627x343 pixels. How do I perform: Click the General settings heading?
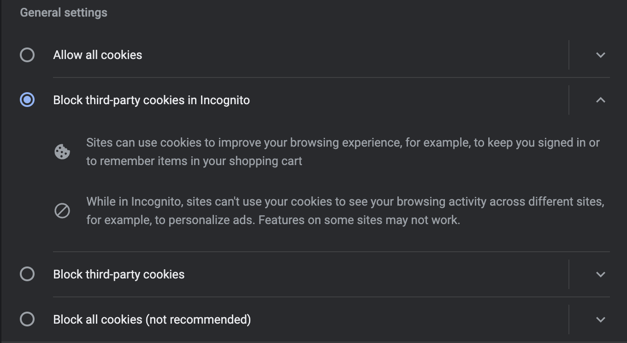pos(64,12)
